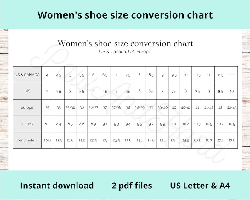
Task: Select the 27.6 centimeters cell
Action: pos(232,140)
